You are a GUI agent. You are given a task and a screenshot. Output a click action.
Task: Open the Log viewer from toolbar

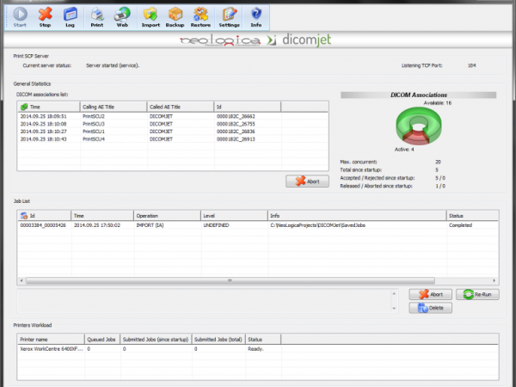(71, 16)
